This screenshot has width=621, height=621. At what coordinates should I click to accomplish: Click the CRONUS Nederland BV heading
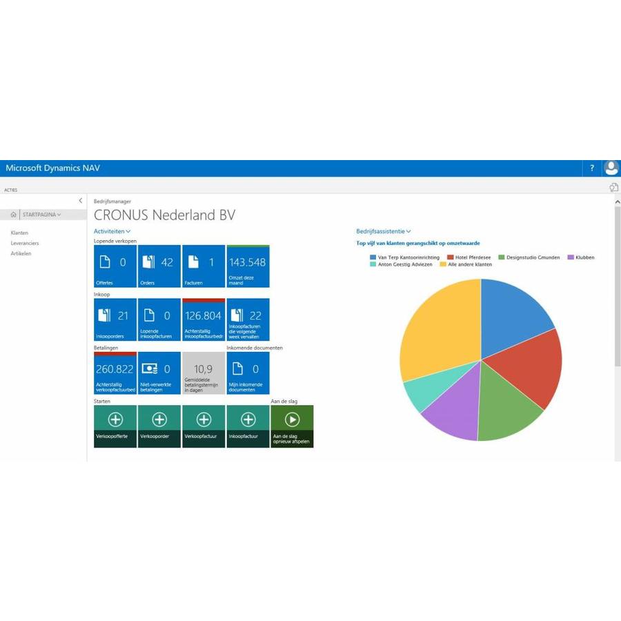pos(164,215)
